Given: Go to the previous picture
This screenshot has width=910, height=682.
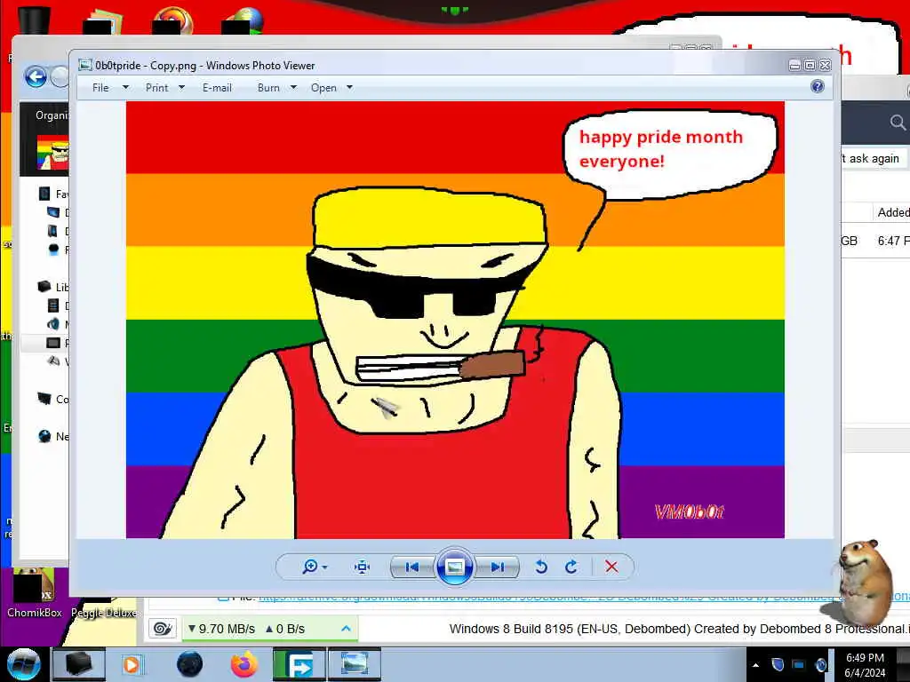Looking at the screenshot, I should 412,567.
